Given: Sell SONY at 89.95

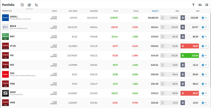Looking at the screenshot, I should (169, 93).
